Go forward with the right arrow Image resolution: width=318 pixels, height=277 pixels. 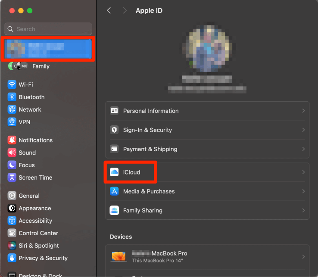(125, 10)
